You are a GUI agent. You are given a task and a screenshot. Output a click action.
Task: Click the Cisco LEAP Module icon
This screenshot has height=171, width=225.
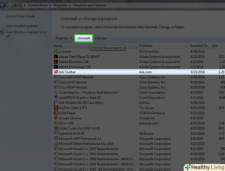tap(56, 82)
